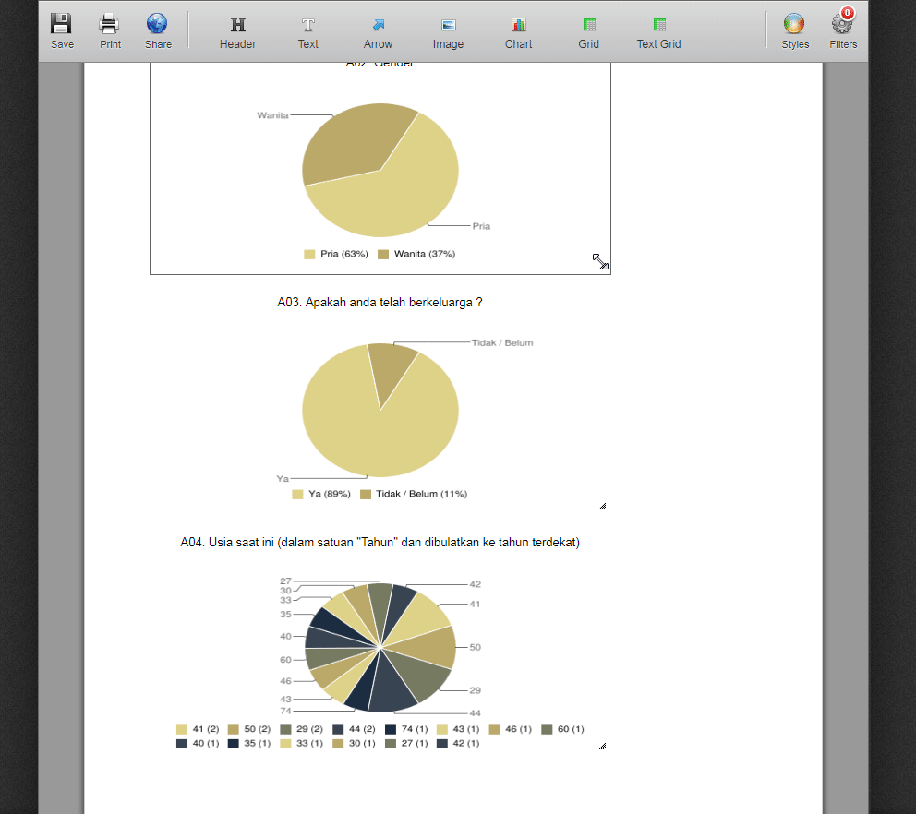
Task: Add a Text element
Action: (x=307, y=28)
